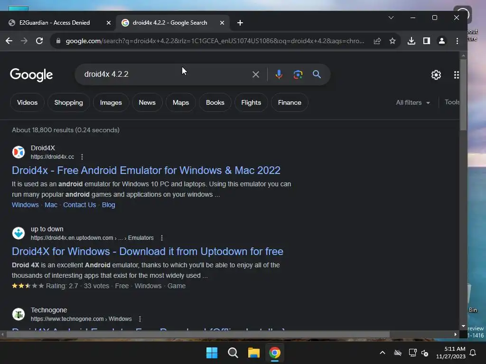
Task: Open the Tools search options
Action: [452, 102]
